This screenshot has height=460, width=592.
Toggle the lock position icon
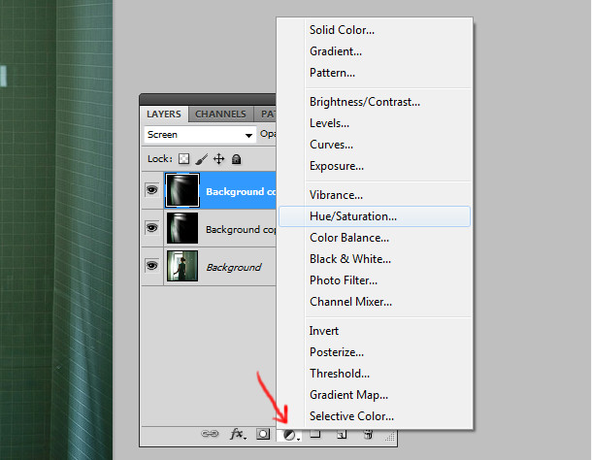coord(219,158)
